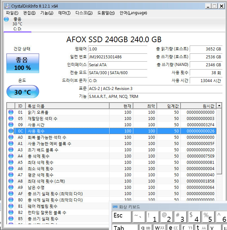Image resolution: width=227 pixels, height=230 pixels.
Task: Click the 총 쓰기량 (NAND) value 2346 GB
Action: tap(206, 65)
